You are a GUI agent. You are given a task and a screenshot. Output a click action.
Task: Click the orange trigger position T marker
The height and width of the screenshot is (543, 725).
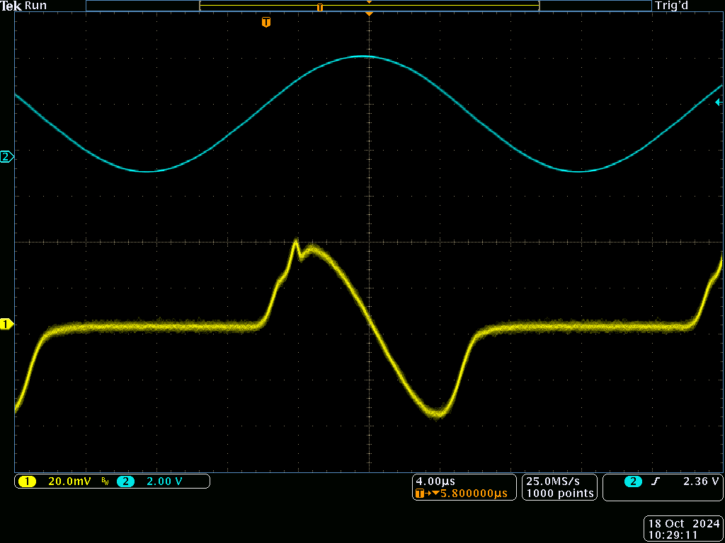pyautogui.click(x=266, y=22)
